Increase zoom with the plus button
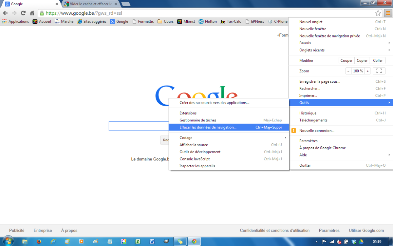The height and width of the screenshot is (246, 393). click(x=368, y=71)
